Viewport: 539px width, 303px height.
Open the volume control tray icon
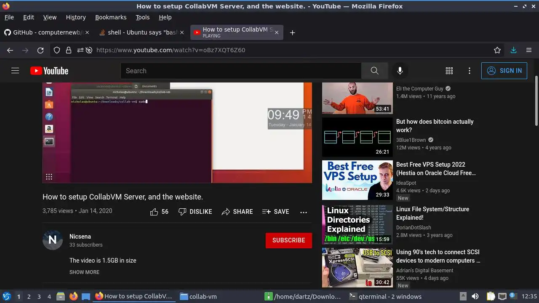(x=475, y=296)
